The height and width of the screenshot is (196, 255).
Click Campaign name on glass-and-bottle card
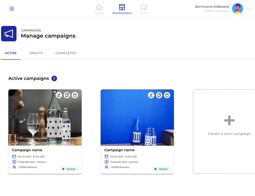[27, 150]
